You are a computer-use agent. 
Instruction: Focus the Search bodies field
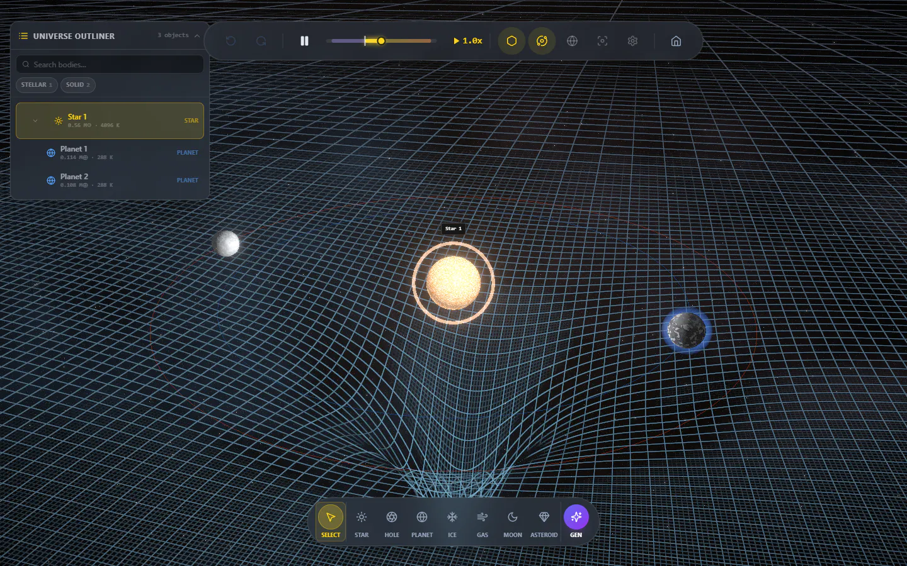point(110,64)
